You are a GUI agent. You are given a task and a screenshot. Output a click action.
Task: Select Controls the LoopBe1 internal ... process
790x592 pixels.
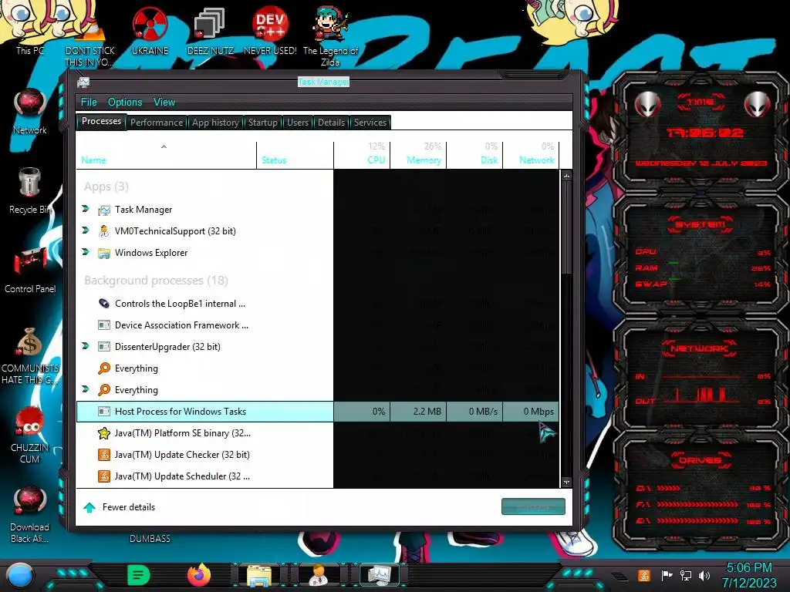tap(317, 304)
